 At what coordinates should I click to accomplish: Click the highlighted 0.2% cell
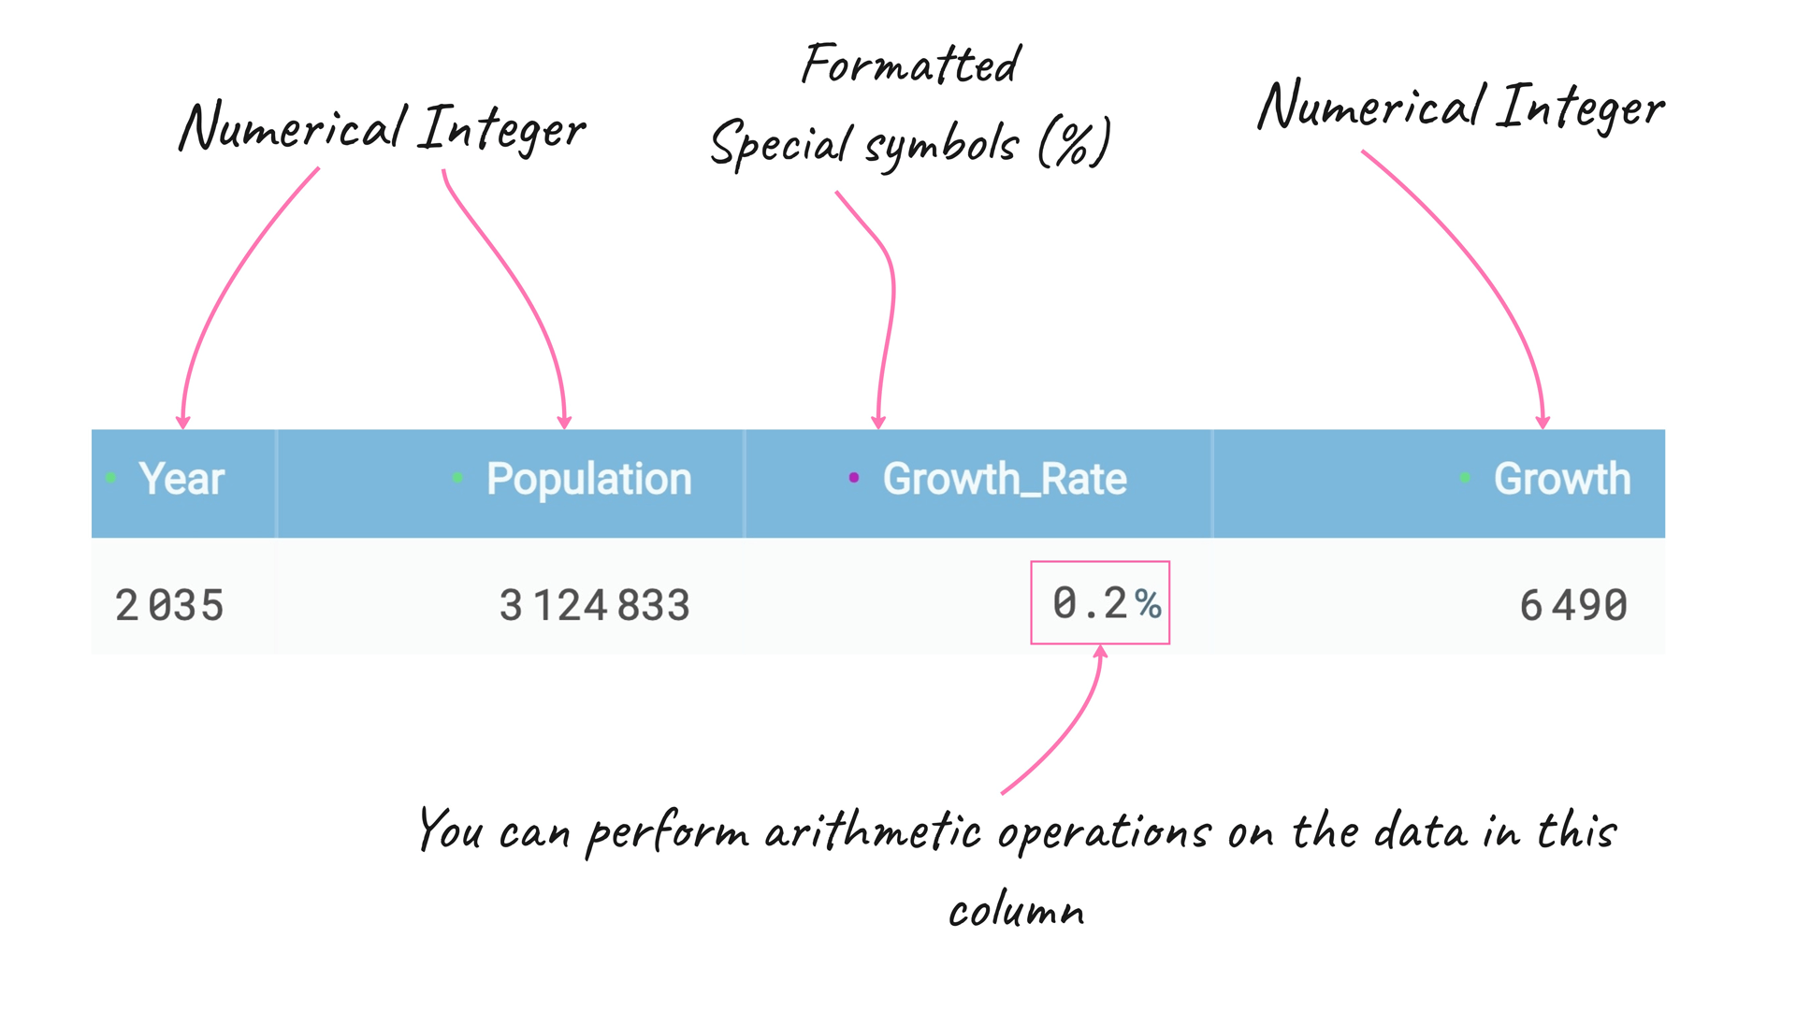click(x=1100, y=602)
